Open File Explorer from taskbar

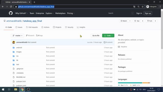click(16, 89)
